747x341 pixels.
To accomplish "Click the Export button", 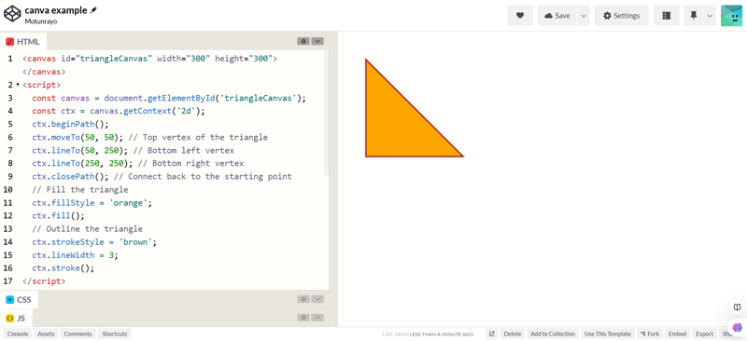I will (x=705, y=334).
